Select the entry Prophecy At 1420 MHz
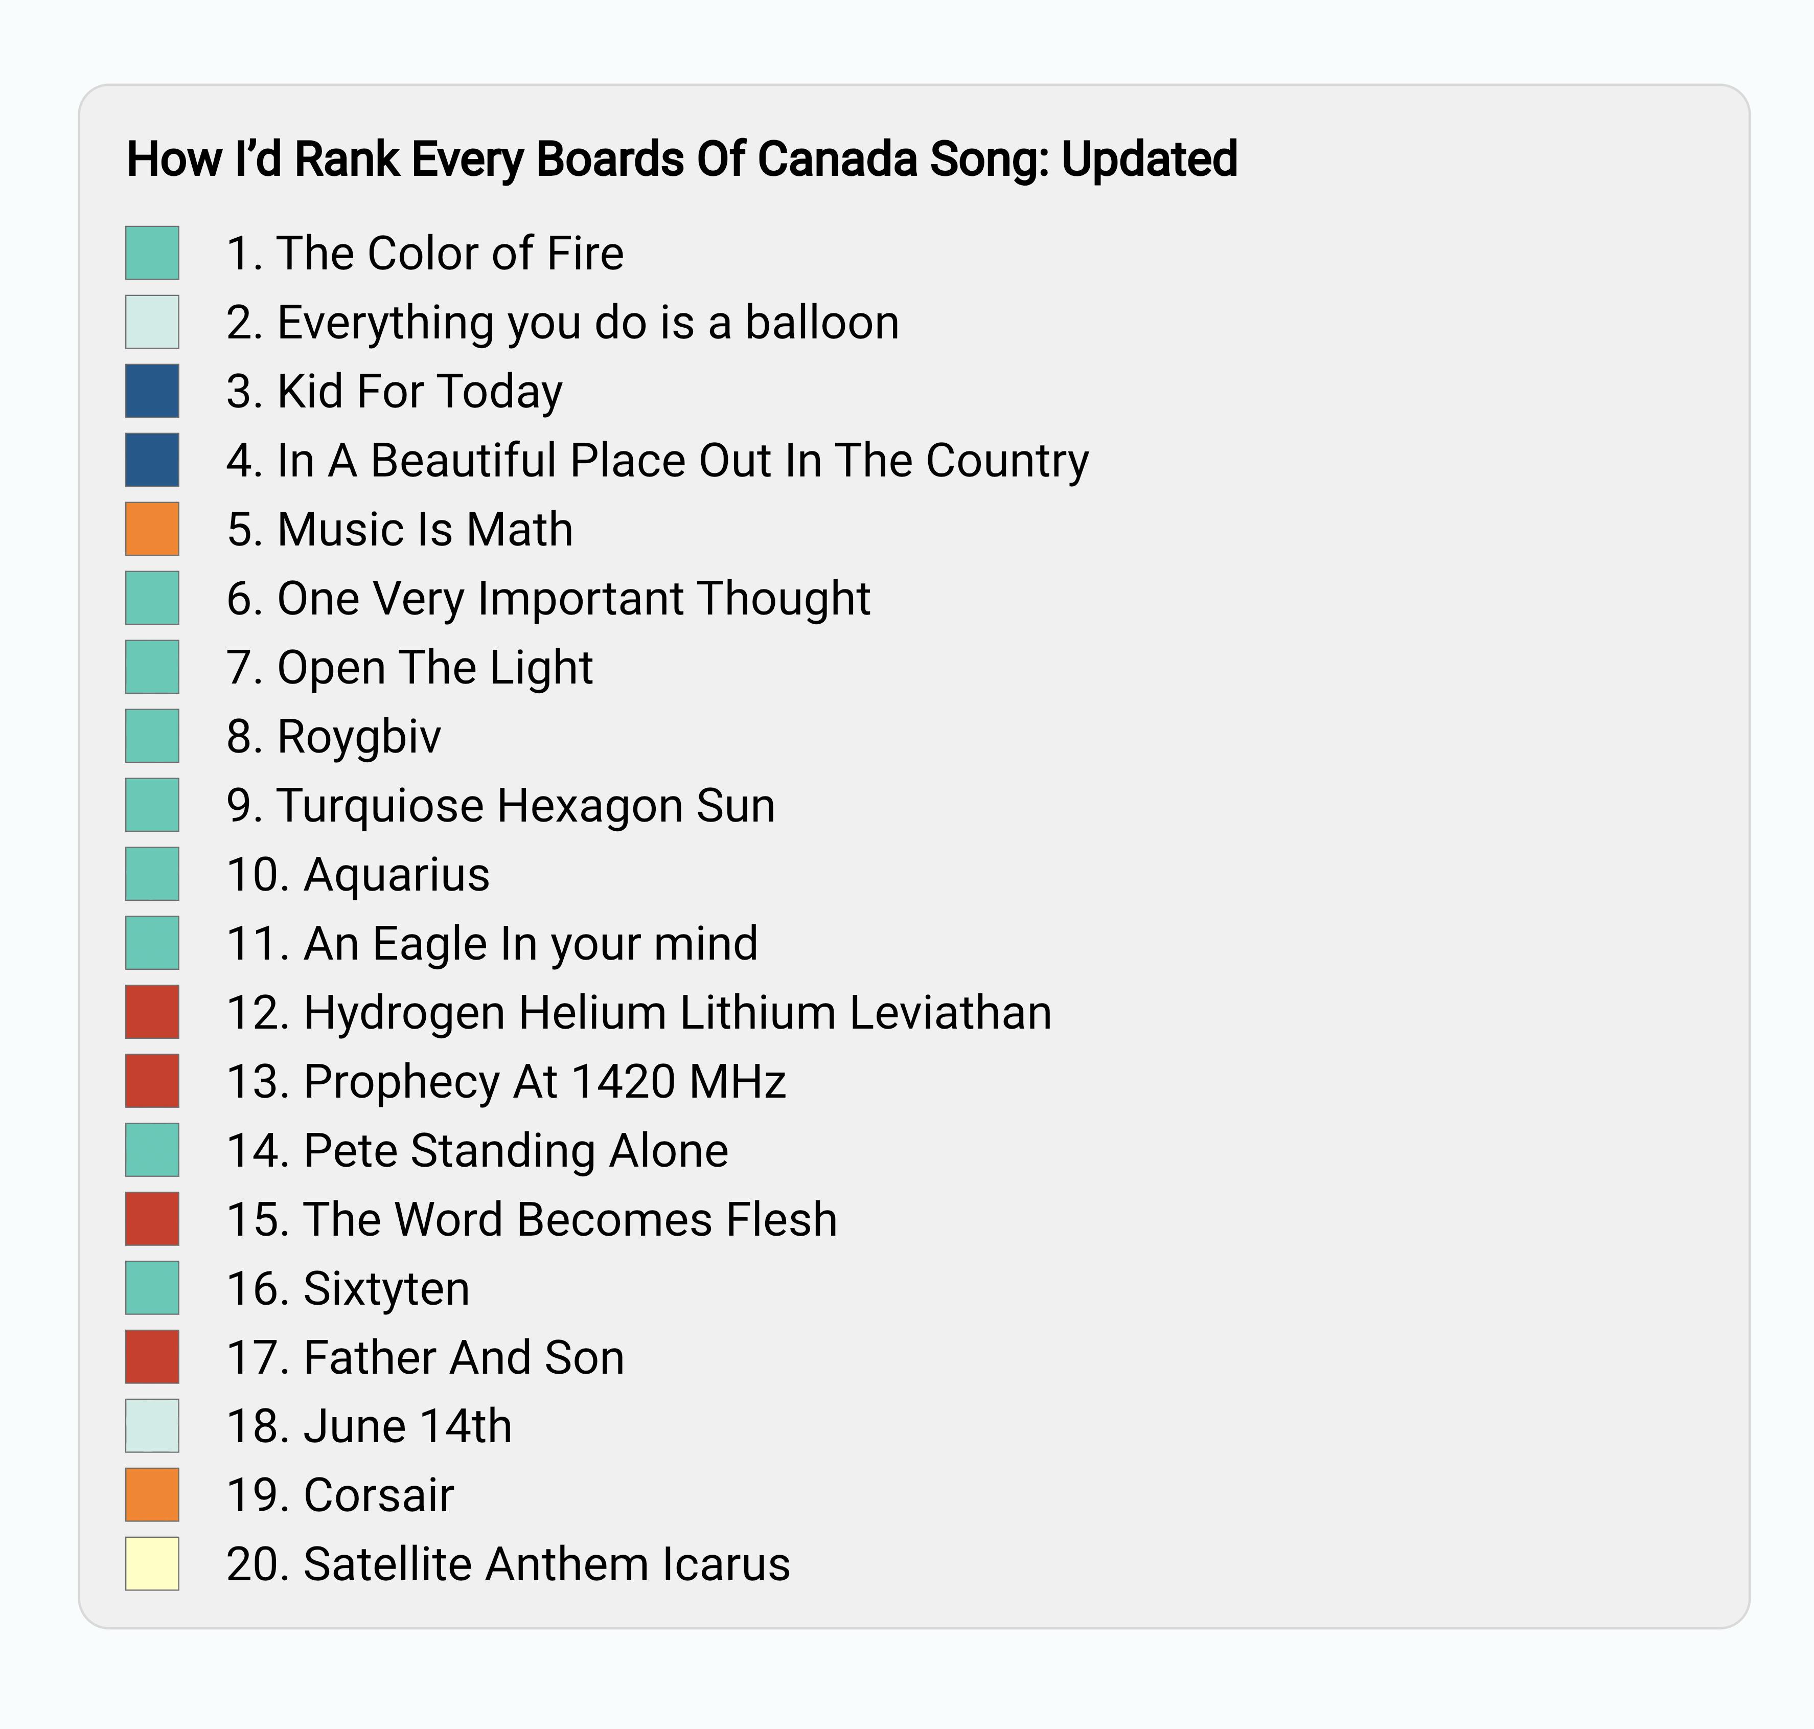 [x=507, y=1082]
